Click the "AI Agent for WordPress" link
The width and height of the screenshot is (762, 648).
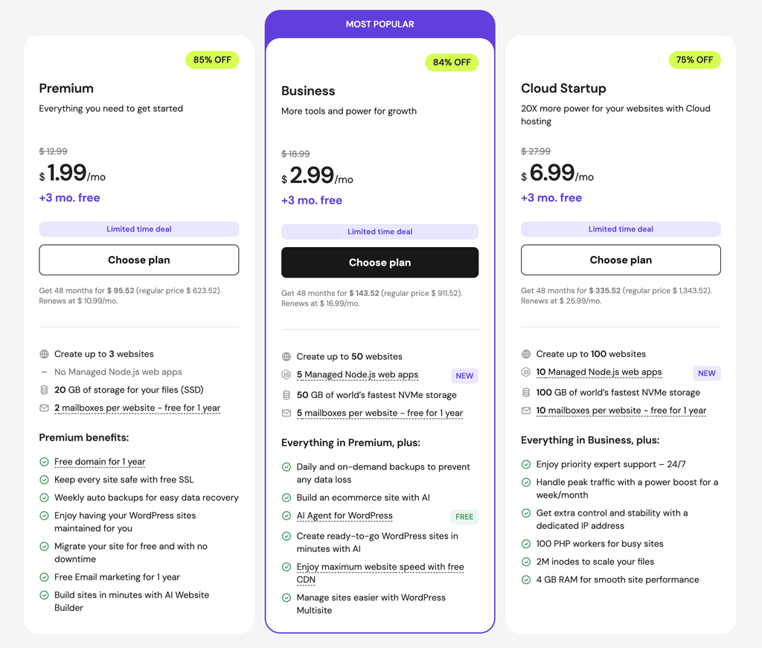click(345, 516)
